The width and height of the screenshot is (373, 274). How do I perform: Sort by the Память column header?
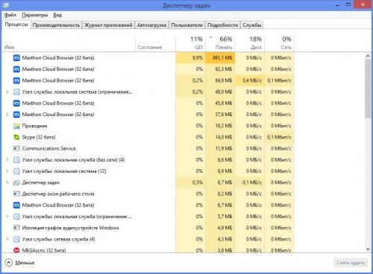click(220, 43)
